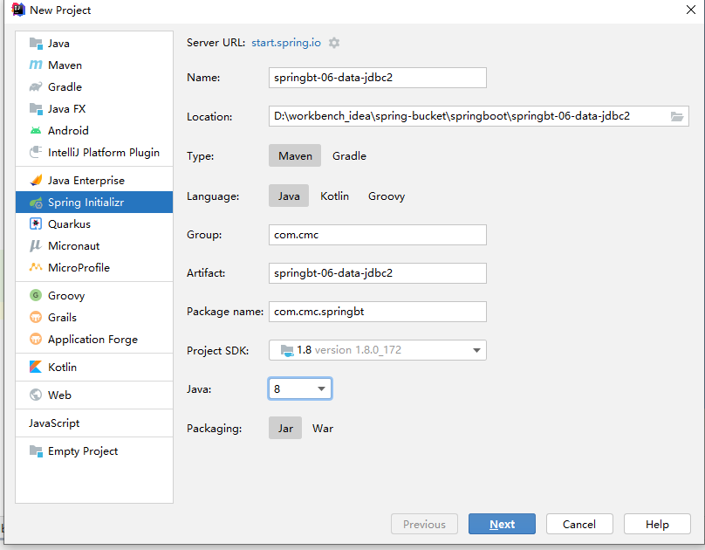This screenshot has width=705, height=550.
Task: Click the Java FX folder icon
Action: pyautogui.click(x=36, y=109)
